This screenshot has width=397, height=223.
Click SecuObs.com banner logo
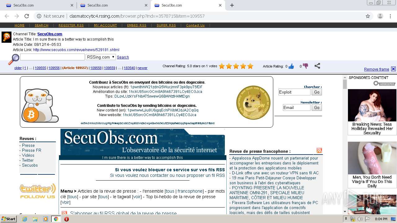pyautogui.click(x=142, y=142)
